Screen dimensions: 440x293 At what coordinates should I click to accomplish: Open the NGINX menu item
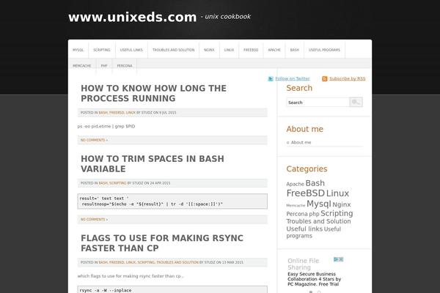click(x=209, y=50)
